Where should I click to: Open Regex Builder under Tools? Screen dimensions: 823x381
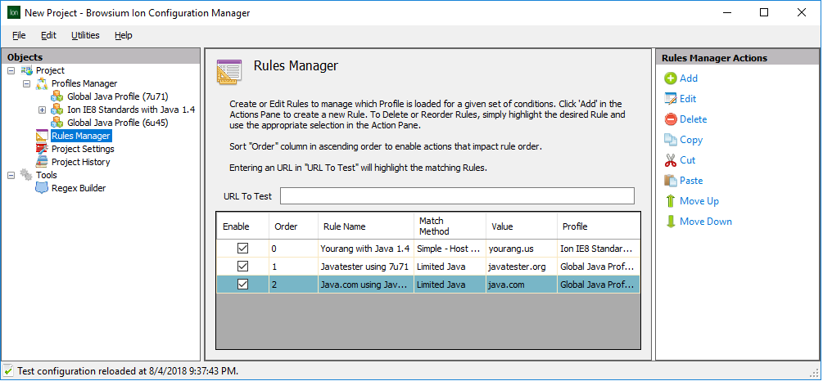[x=78, y=188]
